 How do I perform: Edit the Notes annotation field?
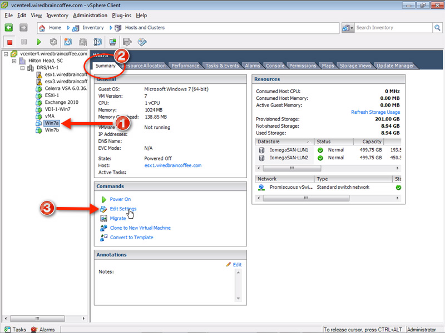tap(236, 265)
